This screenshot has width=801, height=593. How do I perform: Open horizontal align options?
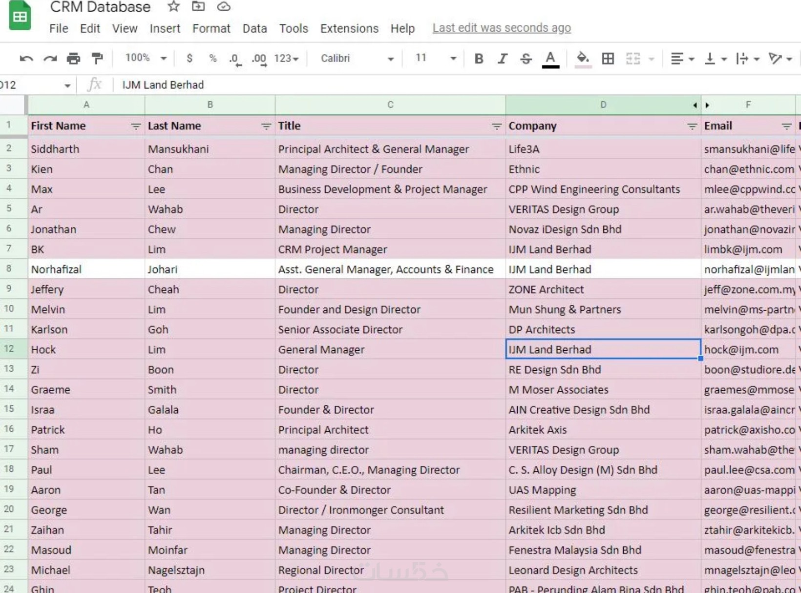(x=682, y=59)
